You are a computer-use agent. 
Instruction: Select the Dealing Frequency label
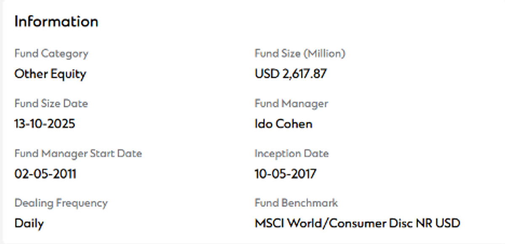tap(61, 203)
